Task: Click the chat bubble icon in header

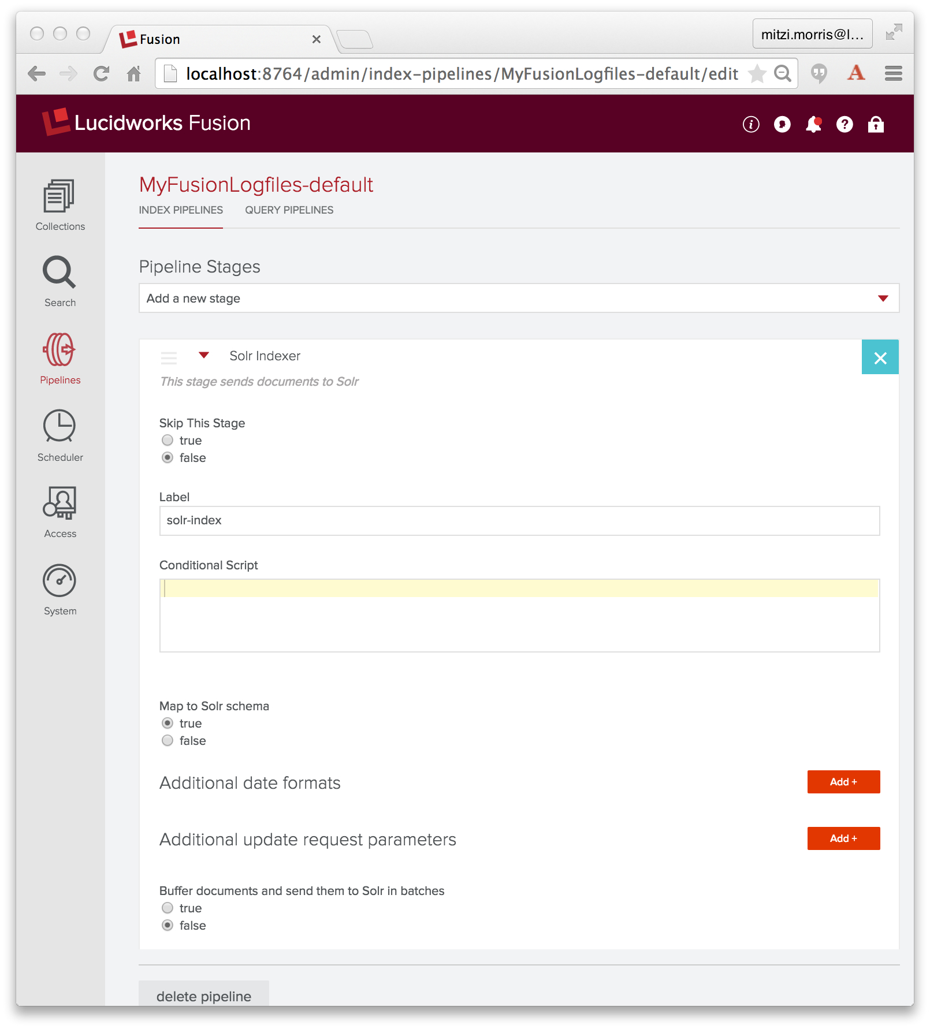Action: [782, 124]
